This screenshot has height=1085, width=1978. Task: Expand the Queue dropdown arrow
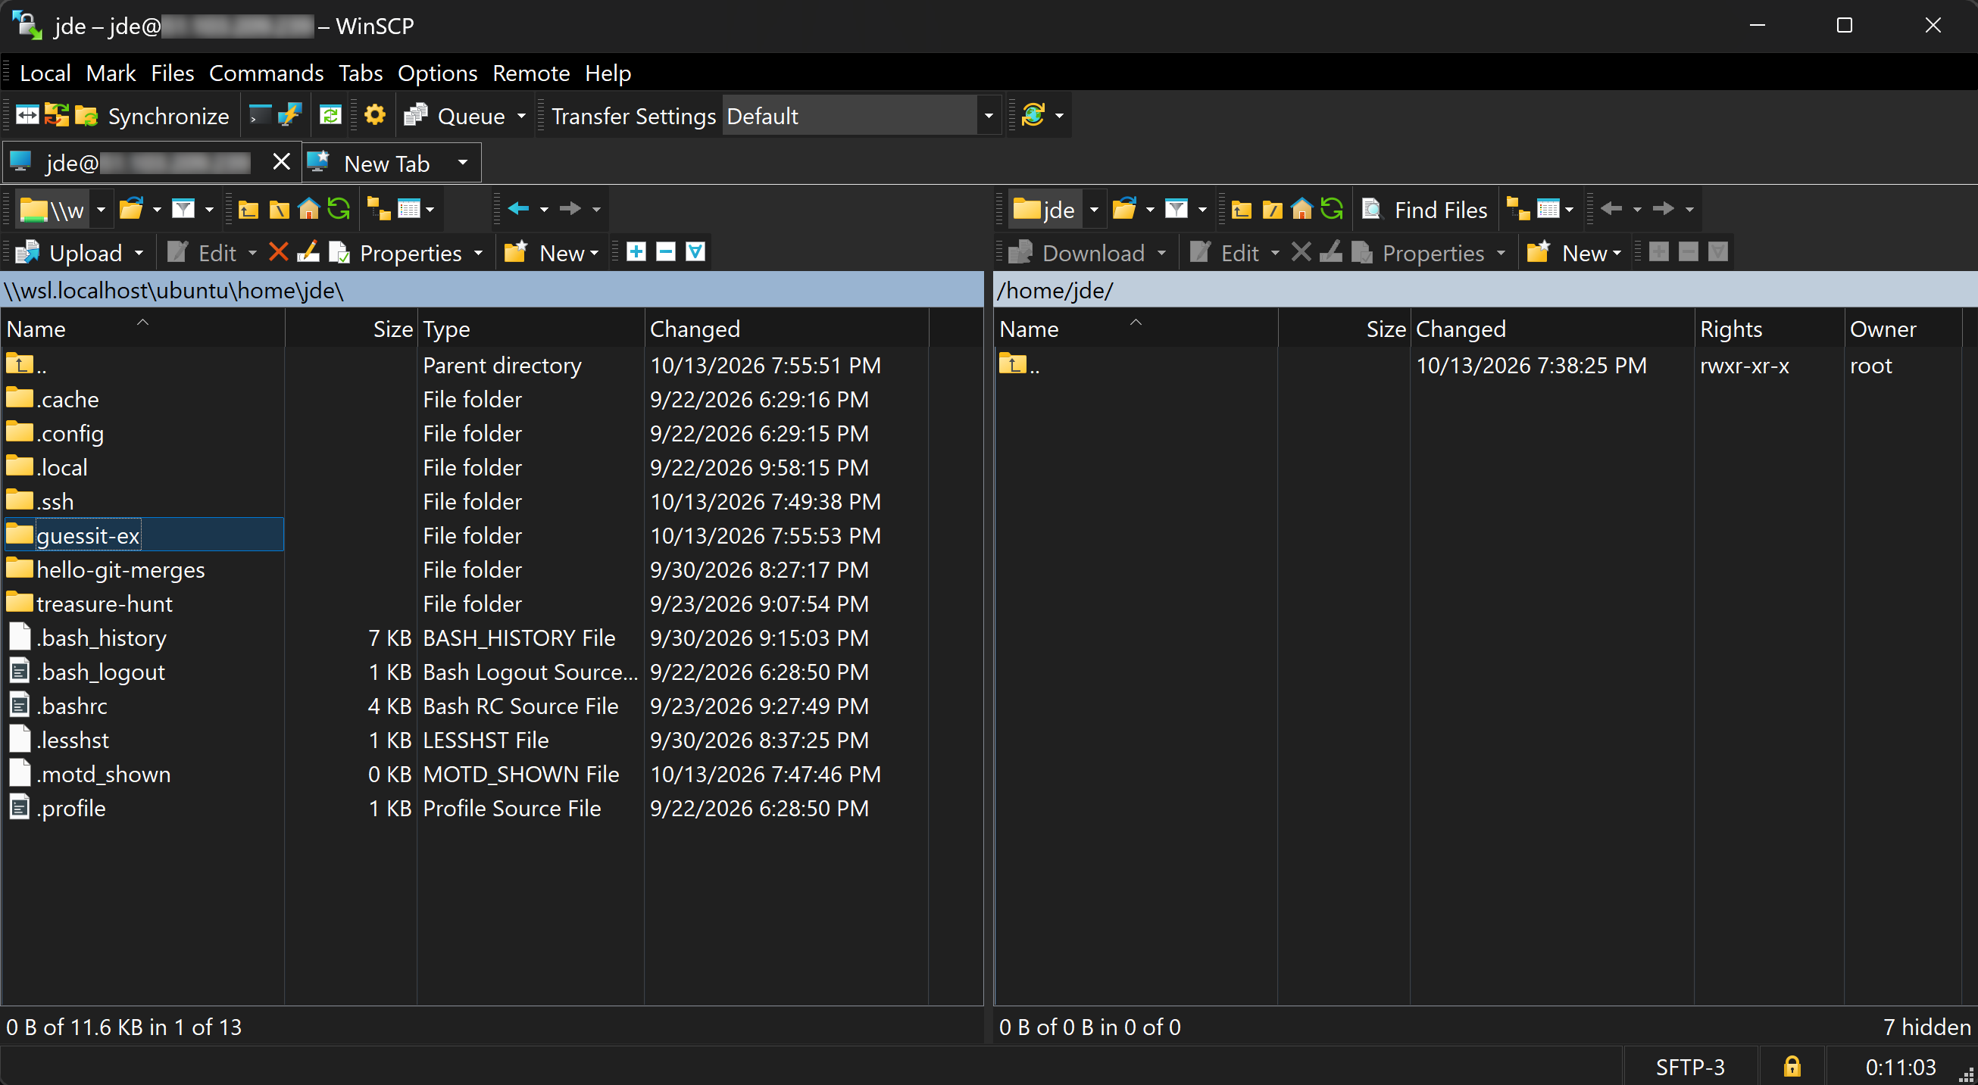pyautogui.click(x=522, y=116)
